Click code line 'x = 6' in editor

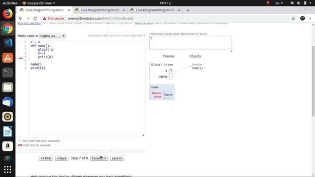click(35, 42)
